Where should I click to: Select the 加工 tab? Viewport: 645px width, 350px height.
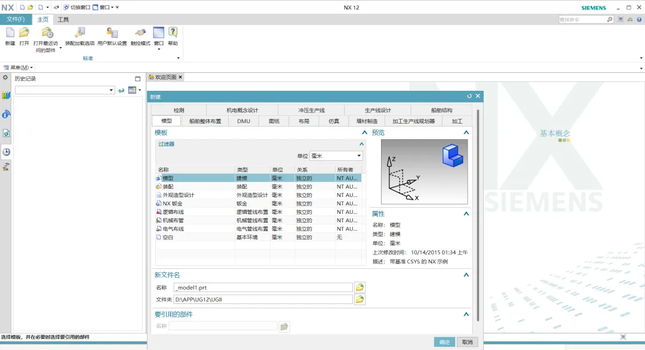[457, 121]
